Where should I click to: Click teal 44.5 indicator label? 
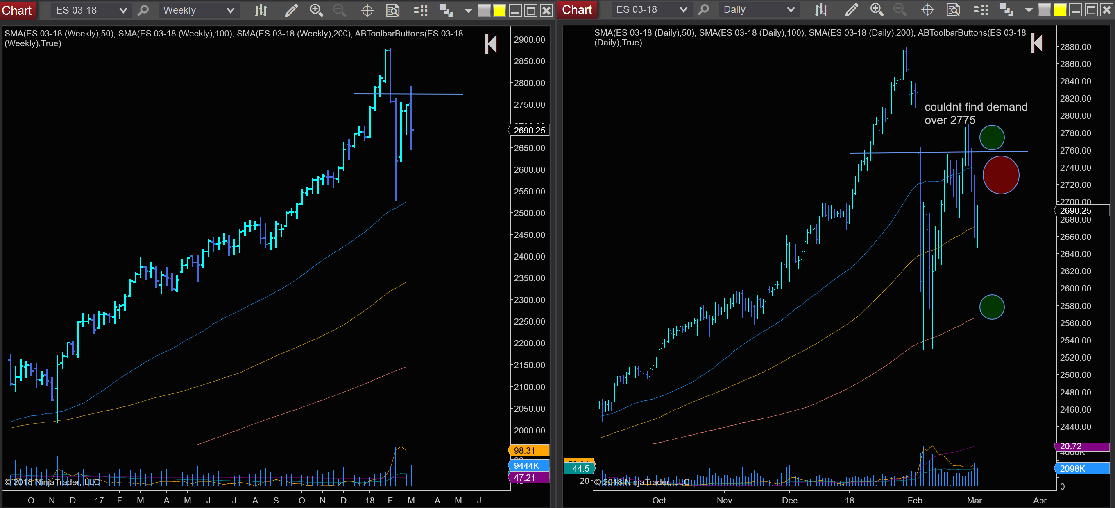pos(580,468)
